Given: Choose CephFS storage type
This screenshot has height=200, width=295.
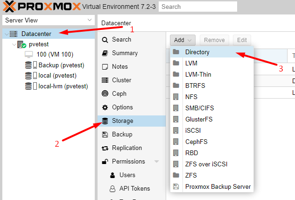Looking at the screenshot, I should (212, 142).
